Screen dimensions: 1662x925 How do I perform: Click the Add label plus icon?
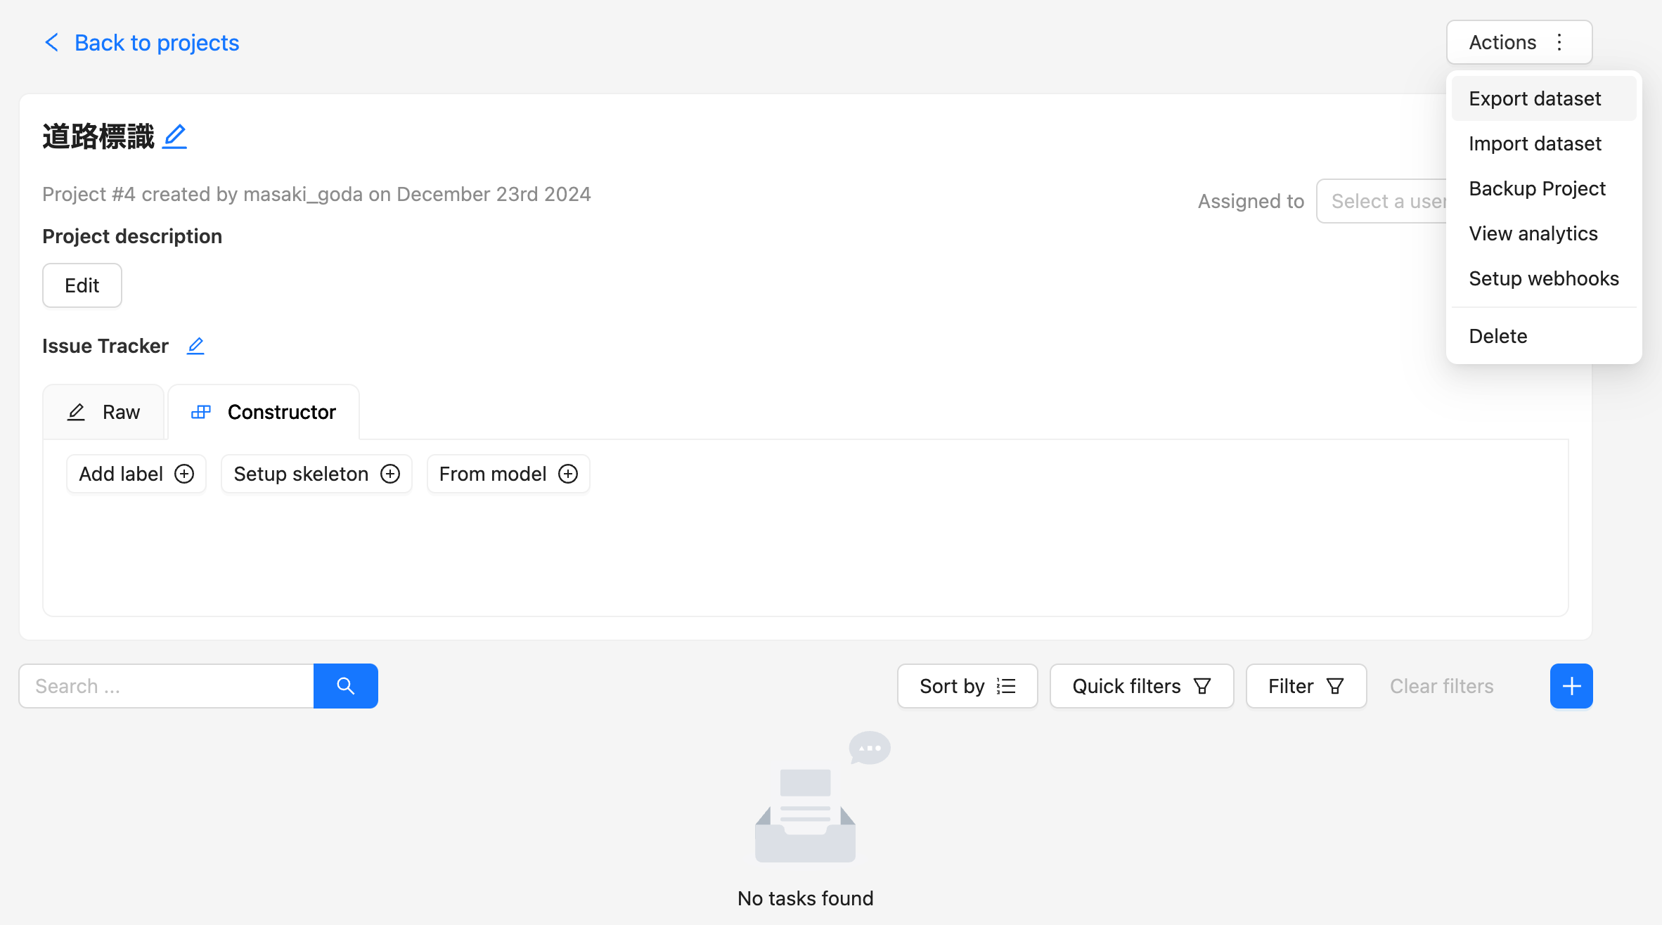(x=184, y=474)
